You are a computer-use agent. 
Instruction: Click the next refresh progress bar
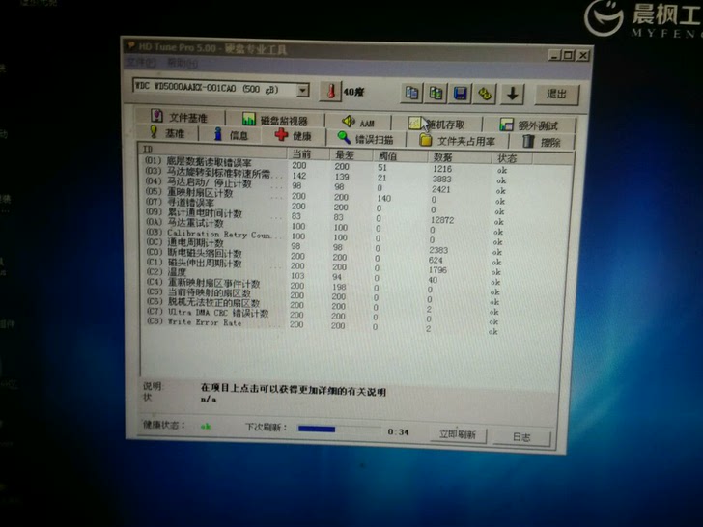(x=339, y=430)
